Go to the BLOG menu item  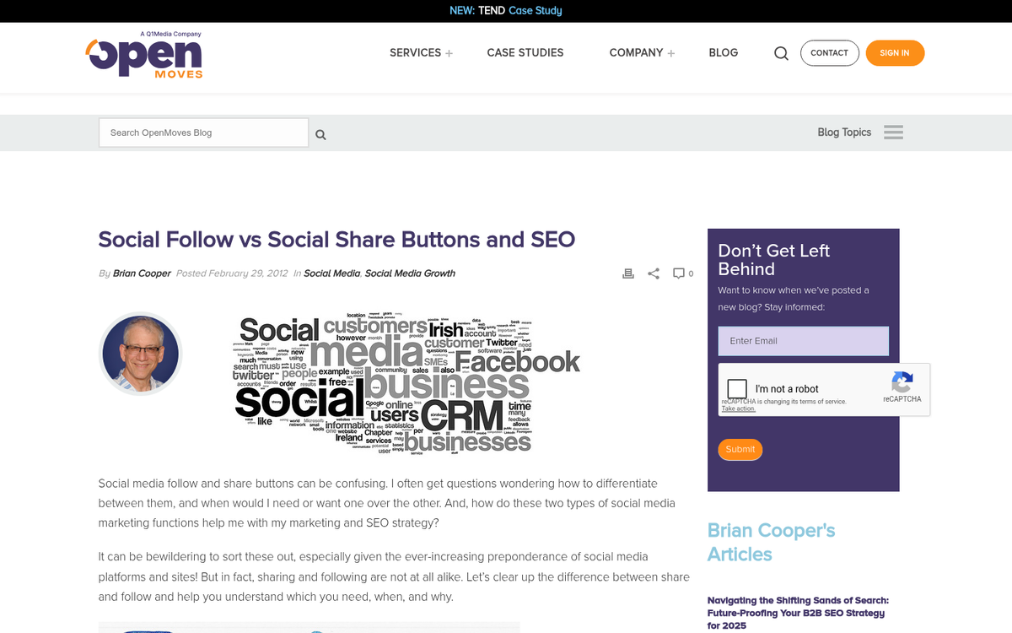[x=723, y=52]
